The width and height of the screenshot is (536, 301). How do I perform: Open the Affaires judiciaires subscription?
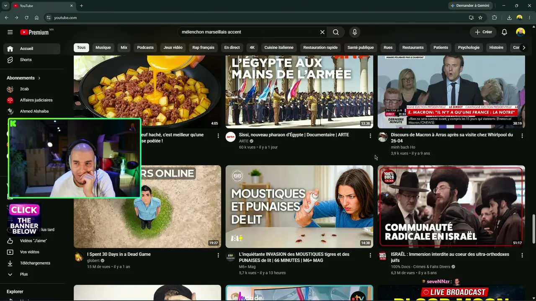click(x=32, y=100)
